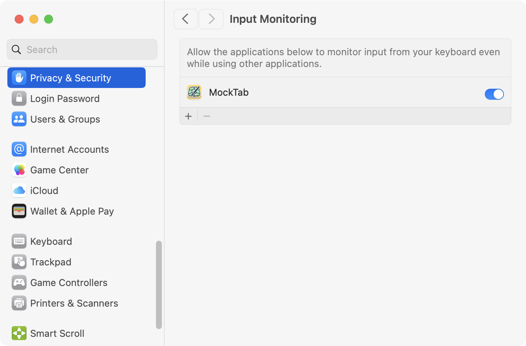Click the green zoom window button

click(x=49, y=19)
